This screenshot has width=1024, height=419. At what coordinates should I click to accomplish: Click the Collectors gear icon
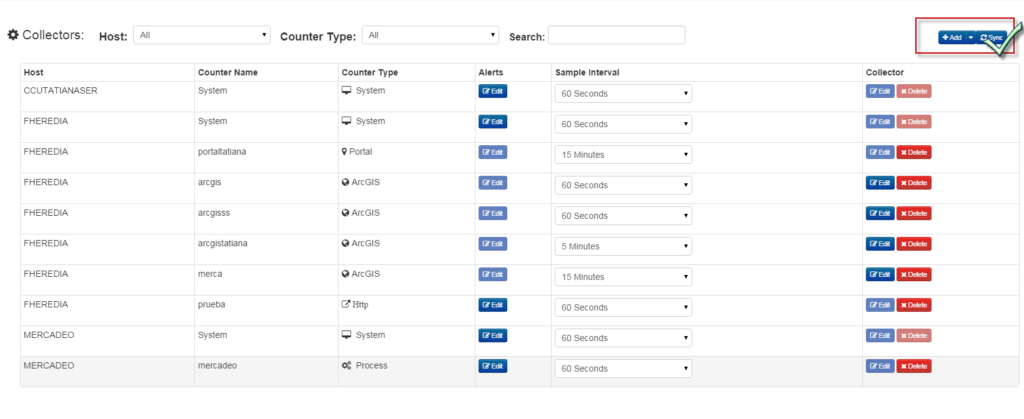point(13,35)
